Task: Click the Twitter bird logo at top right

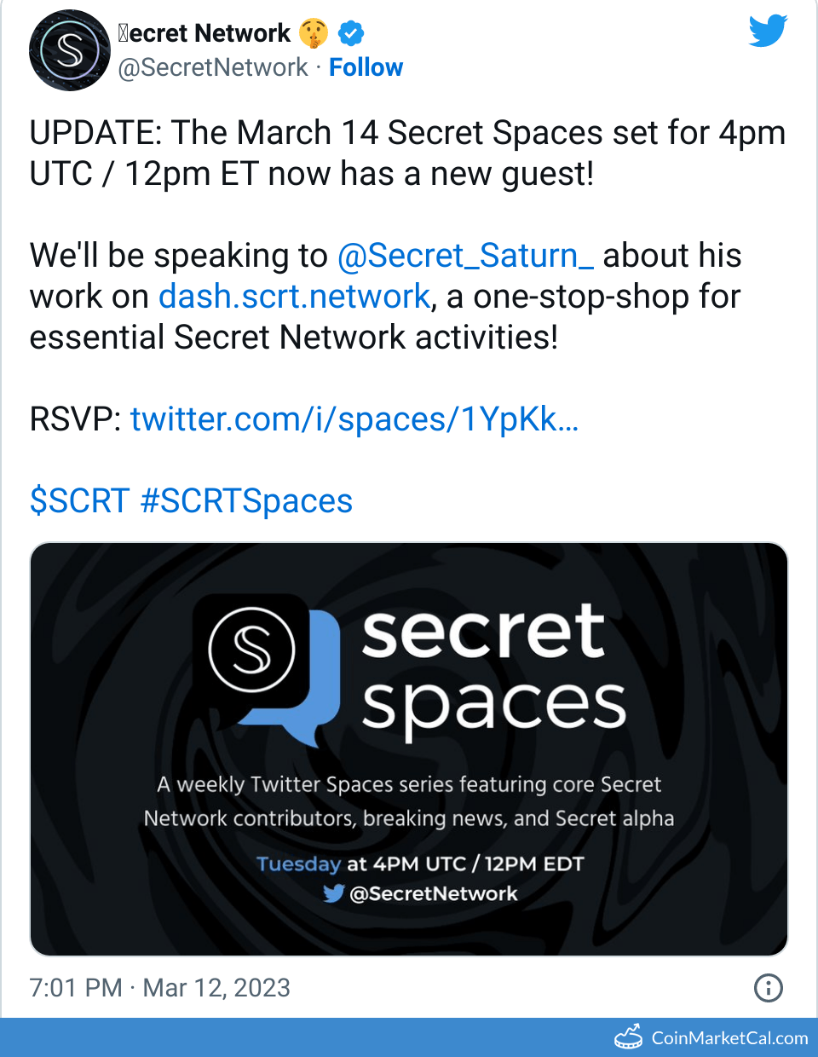Action: click(768, 32)
